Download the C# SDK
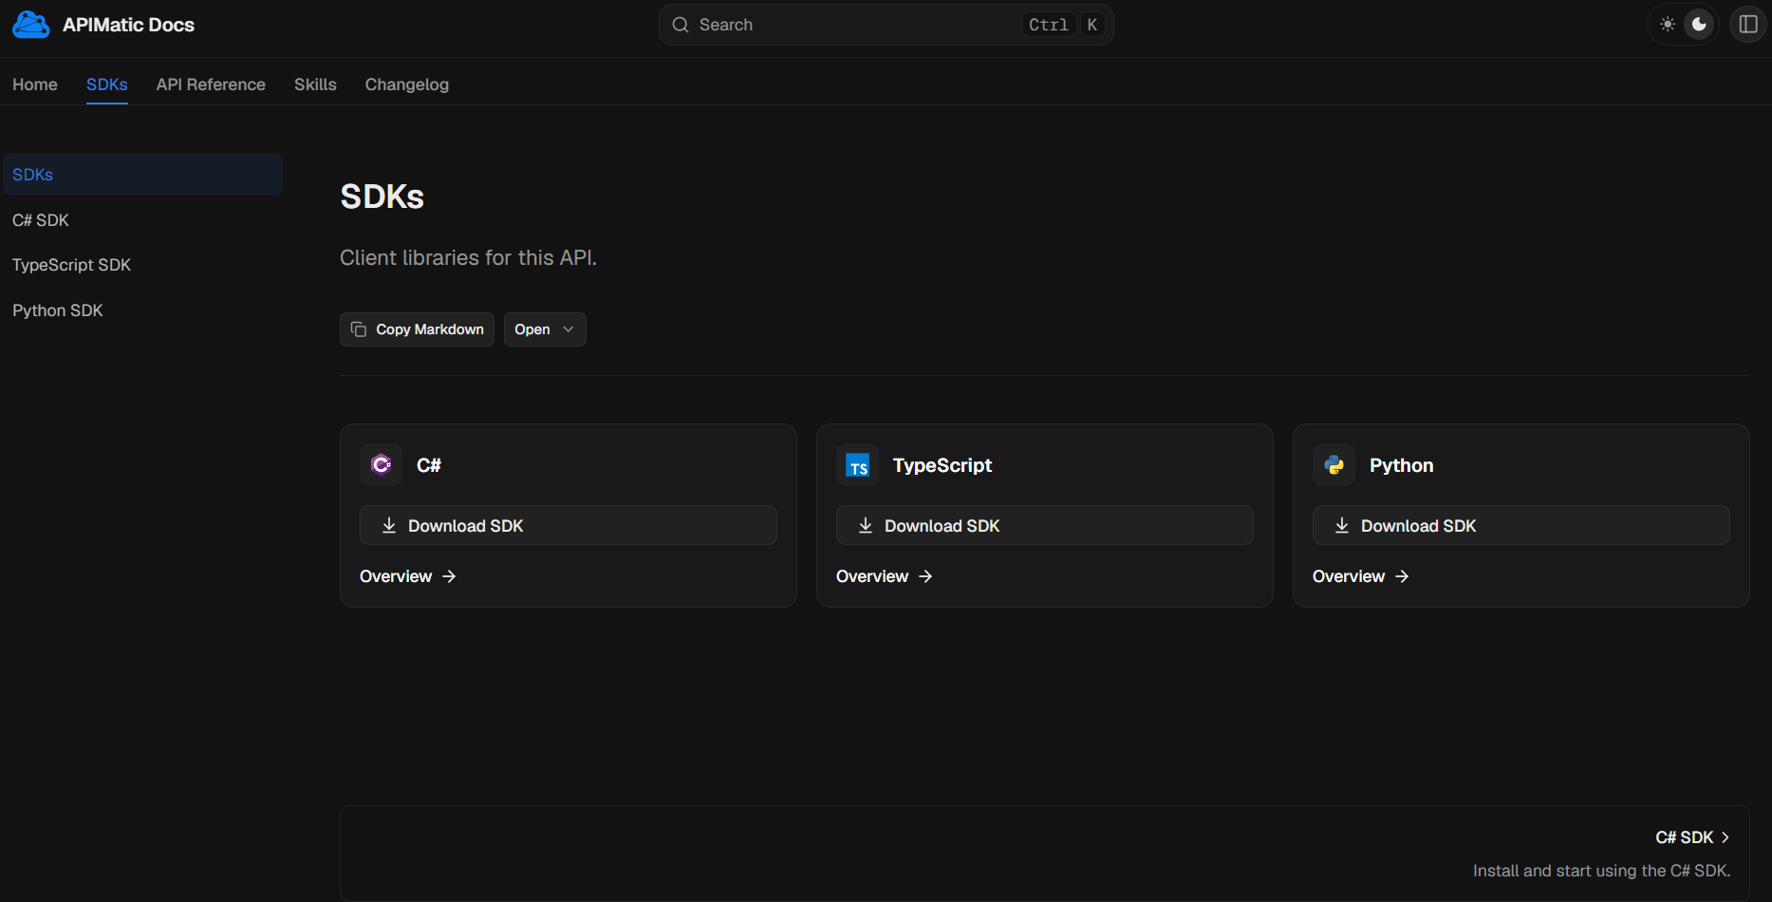Viewport: 1772px width, 902px height. point(569,525)
